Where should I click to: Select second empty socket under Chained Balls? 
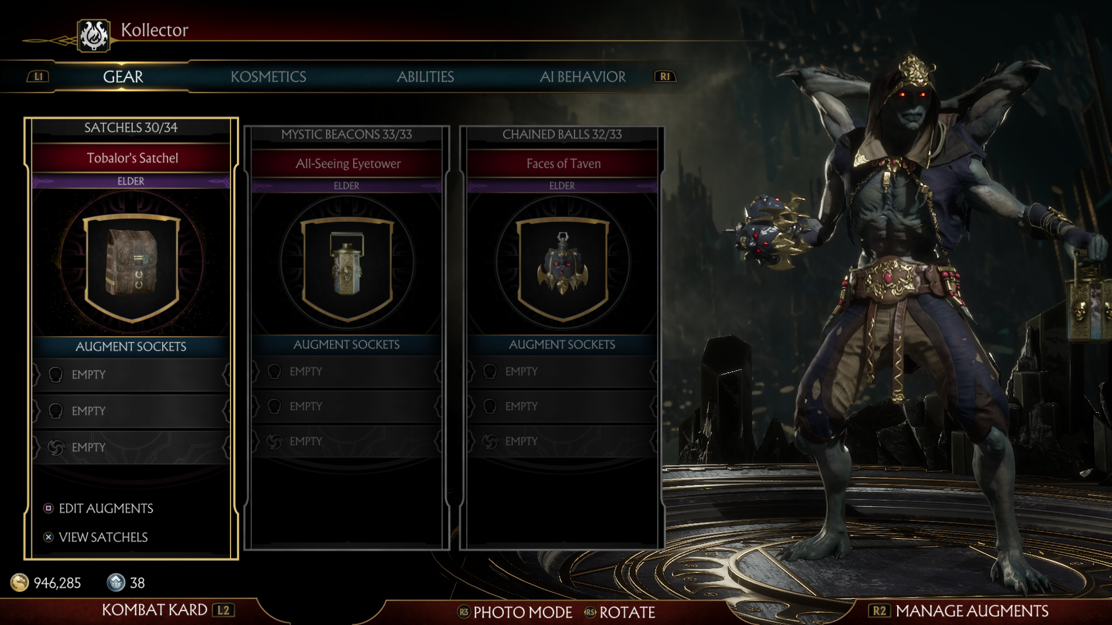(562, 406)
